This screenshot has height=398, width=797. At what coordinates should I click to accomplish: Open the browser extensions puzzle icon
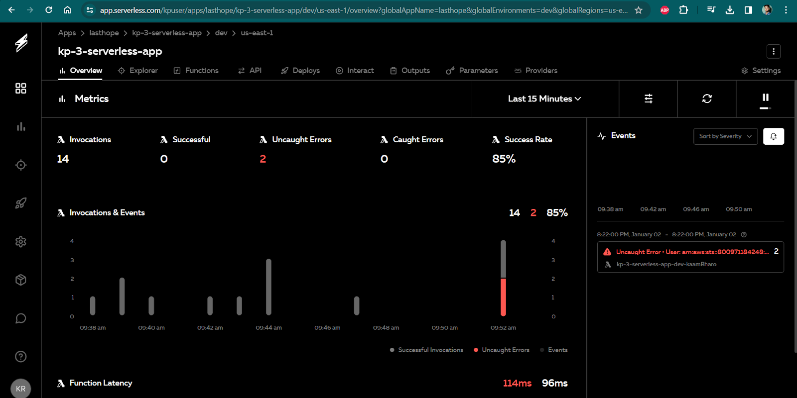684,10
